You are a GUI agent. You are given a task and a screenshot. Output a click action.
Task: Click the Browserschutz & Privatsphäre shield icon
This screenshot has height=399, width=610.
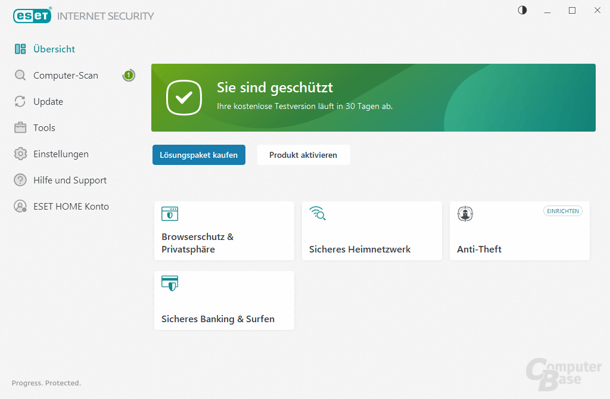tap(170, 214)
